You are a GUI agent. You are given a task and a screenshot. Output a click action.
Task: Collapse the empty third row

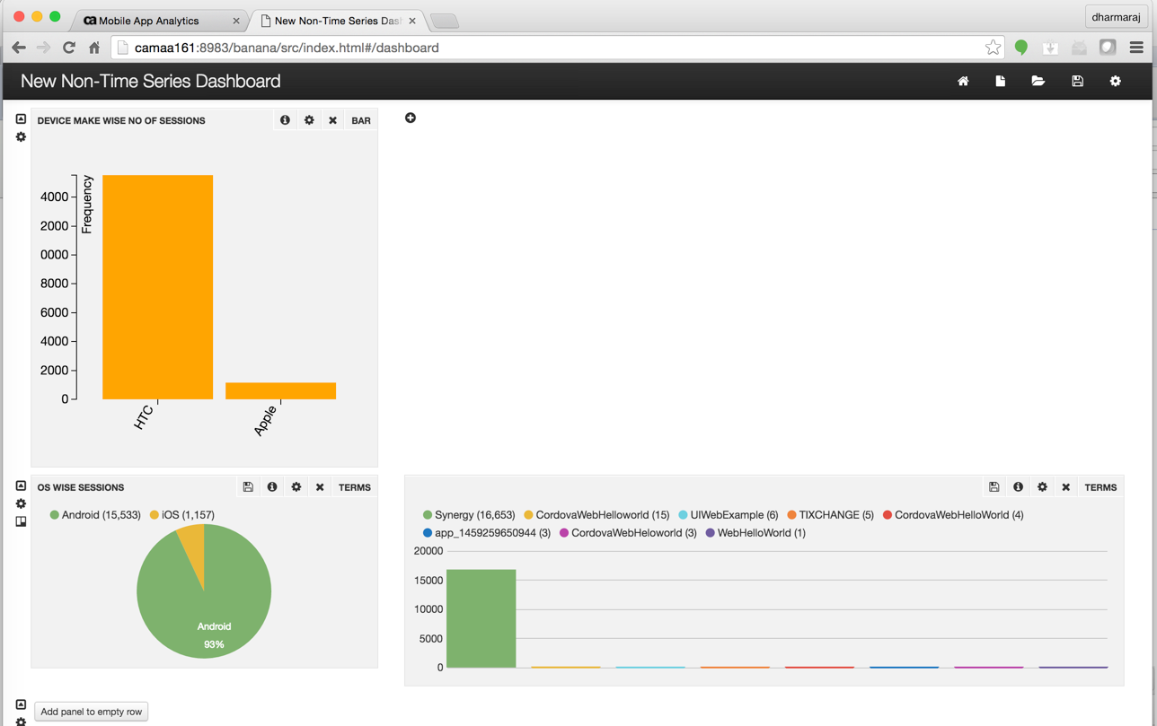pyautogui.click(x=21, y=705)
